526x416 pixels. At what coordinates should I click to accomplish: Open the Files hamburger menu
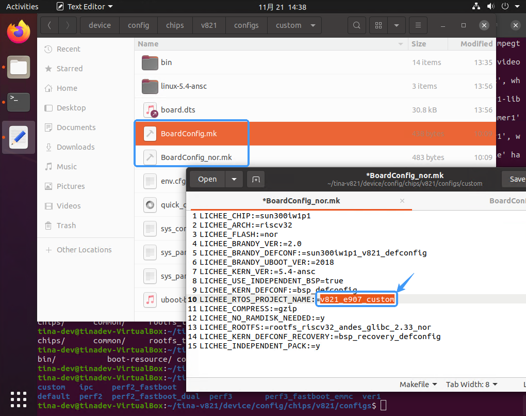click(418, 25)
